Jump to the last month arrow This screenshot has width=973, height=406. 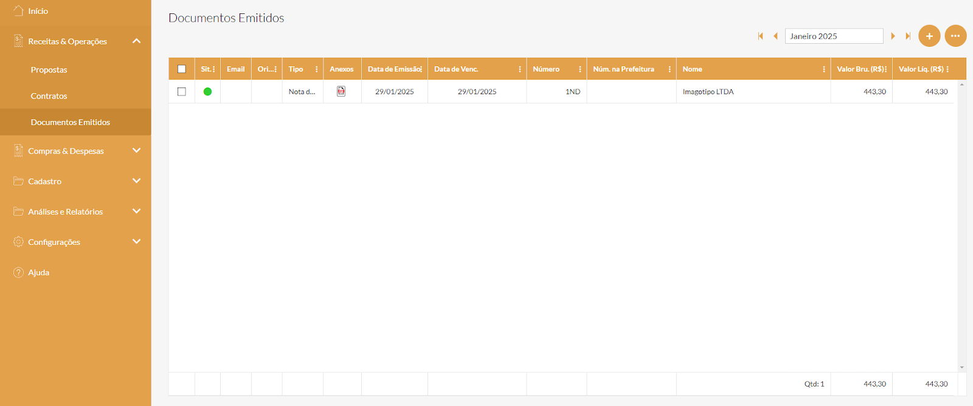(x=908, y=36)
